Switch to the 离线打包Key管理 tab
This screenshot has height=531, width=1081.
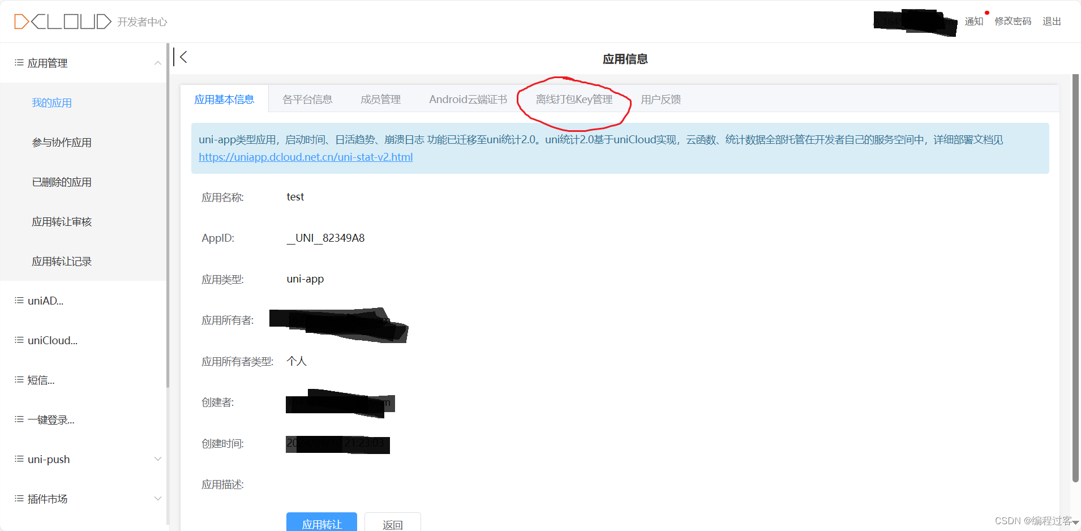pos(574,99)
